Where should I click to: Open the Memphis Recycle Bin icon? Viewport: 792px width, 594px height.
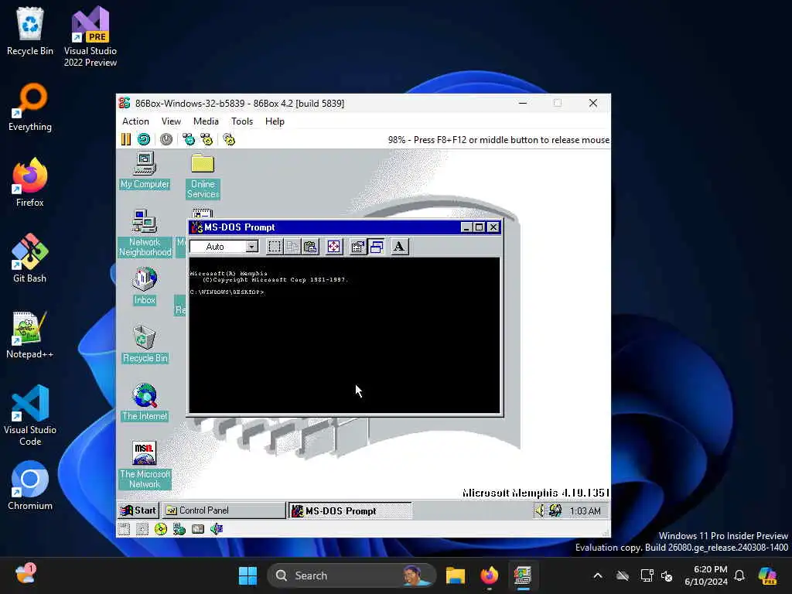coord(145,344)
